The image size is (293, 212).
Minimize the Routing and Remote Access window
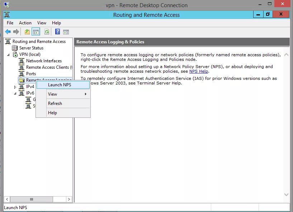258,14
